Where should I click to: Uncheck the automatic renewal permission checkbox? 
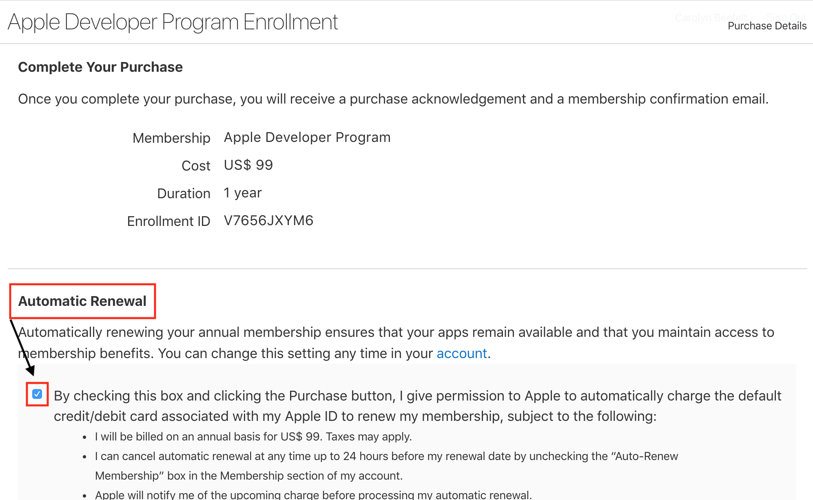pos(37,394)
